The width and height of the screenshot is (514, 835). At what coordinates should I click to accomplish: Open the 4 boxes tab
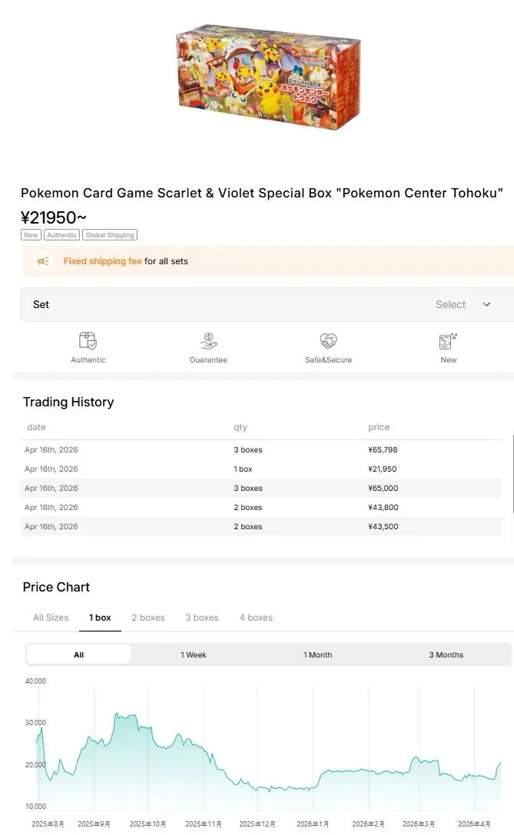coord(256,618)
